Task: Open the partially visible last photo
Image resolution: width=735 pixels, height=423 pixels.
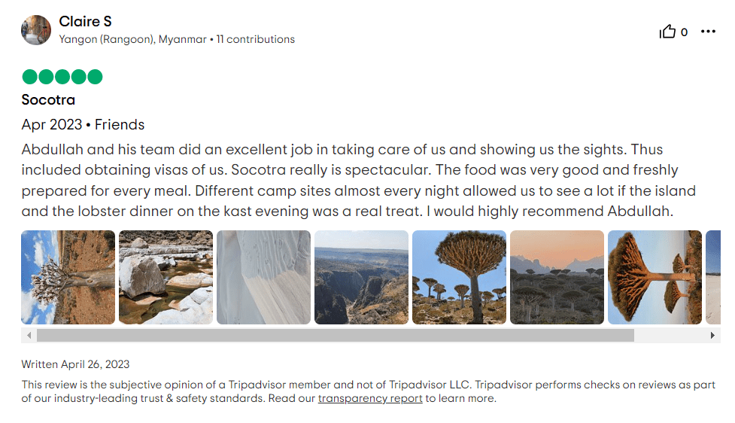Action: click(x=713, y=277)
